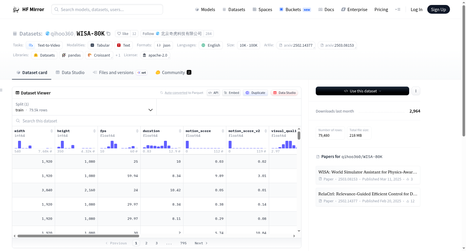466x251 pixels.
Task: Select the pandas library tag
Action: coord(71,55)
